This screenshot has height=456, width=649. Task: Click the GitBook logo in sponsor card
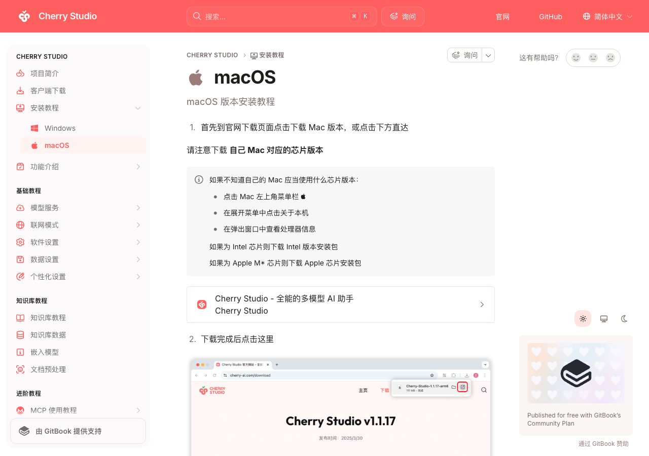click(576, 373)
